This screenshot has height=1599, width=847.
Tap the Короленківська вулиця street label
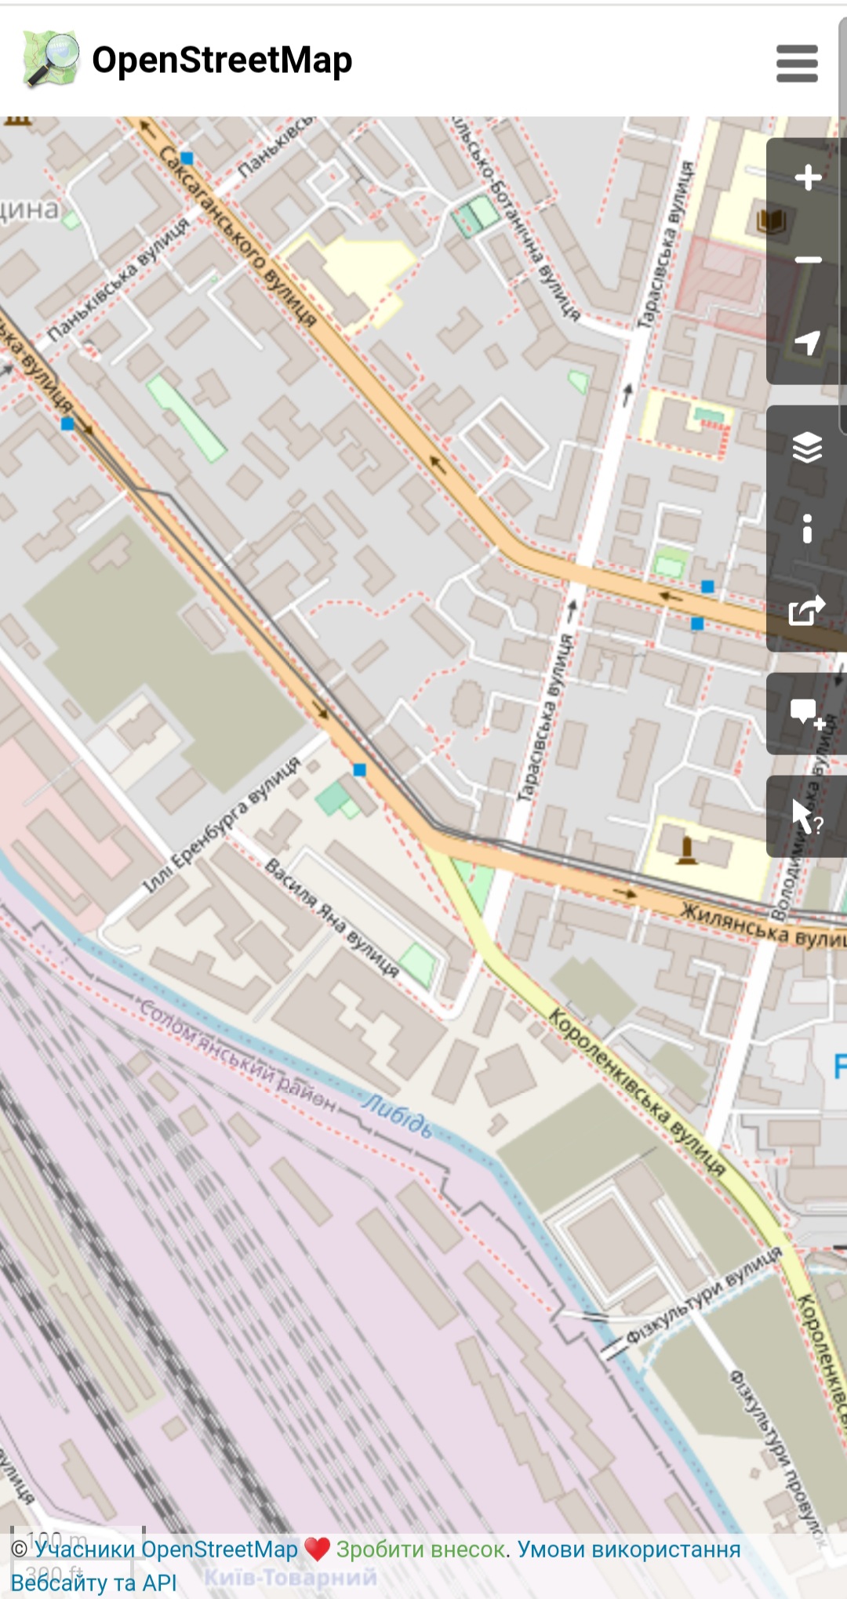[x=636, y=1092]
